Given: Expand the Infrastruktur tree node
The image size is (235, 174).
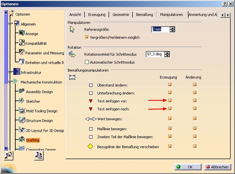Looking at the screenshot, I should click(10, 72).
